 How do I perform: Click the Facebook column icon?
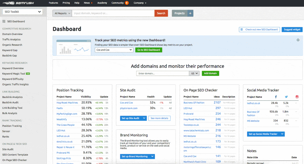coord(276,97)
